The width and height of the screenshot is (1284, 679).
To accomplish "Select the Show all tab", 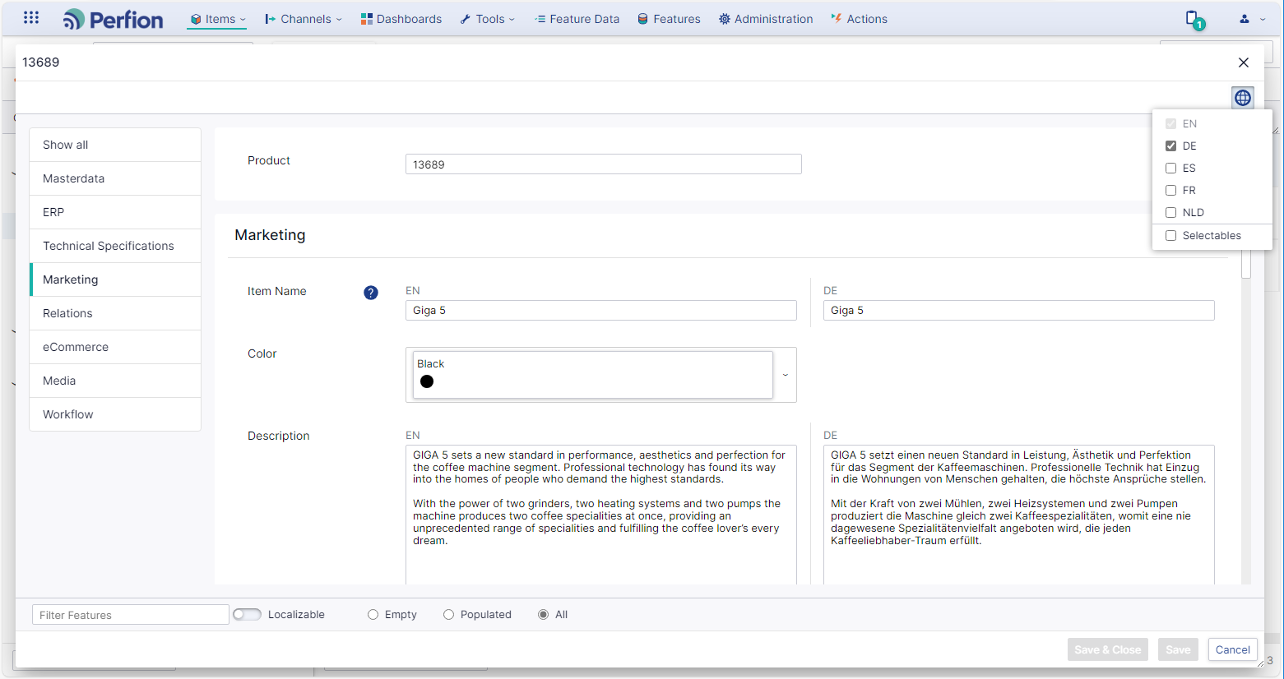I will 115,145.
